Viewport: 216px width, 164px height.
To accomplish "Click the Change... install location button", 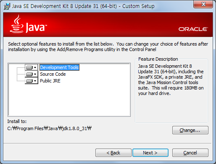I will (190, 130).
